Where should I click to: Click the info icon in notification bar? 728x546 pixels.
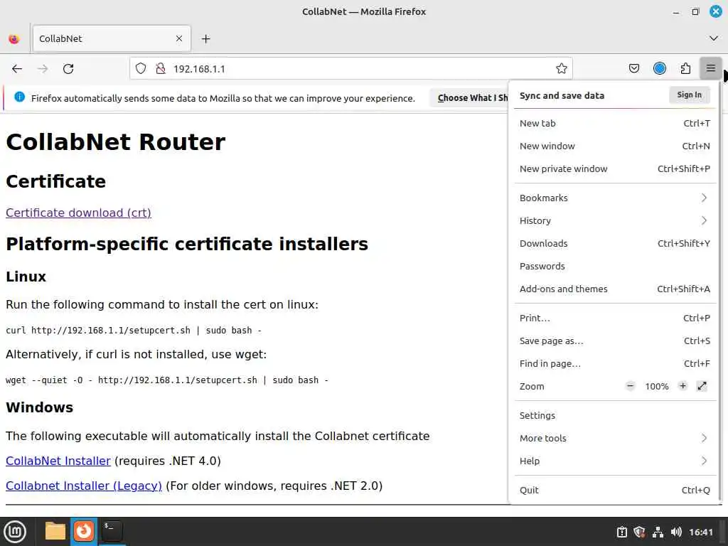[19, 97]
